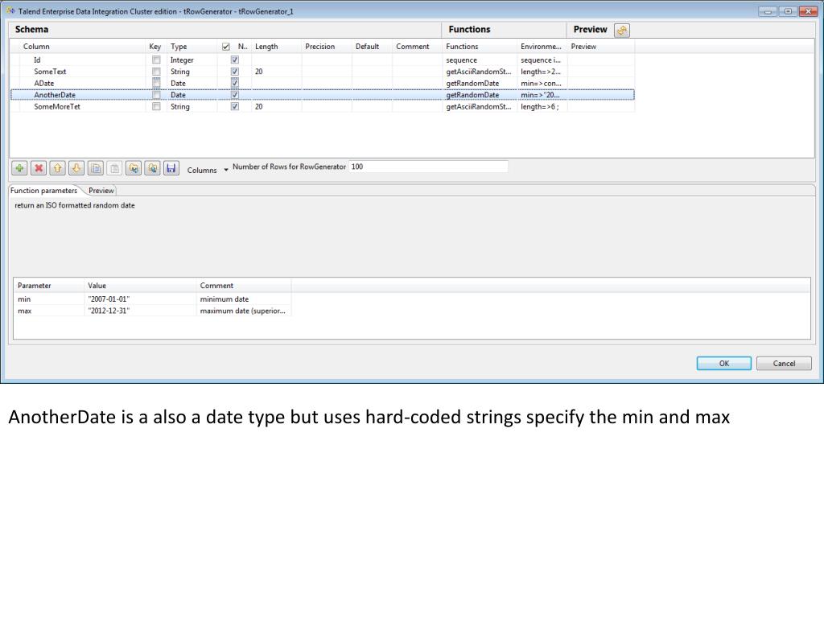Import schema using the first folder icon
Image resolution: width=824 pixels, height=618 pixels.
(134, 168)
